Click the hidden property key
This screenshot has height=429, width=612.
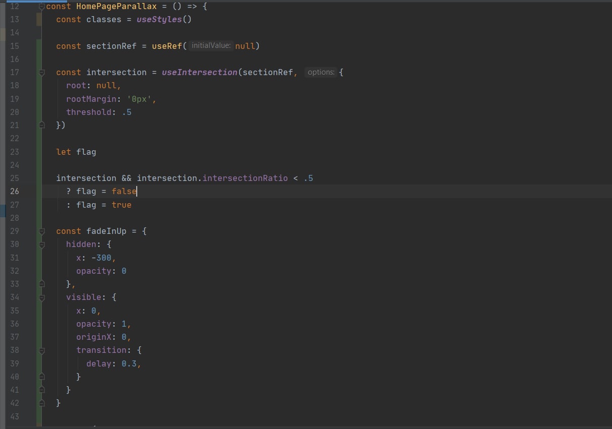pyautogui.click(x=81, y=244)
